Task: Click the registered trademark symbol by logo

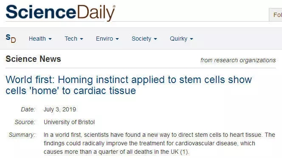Action: [114, 6]
